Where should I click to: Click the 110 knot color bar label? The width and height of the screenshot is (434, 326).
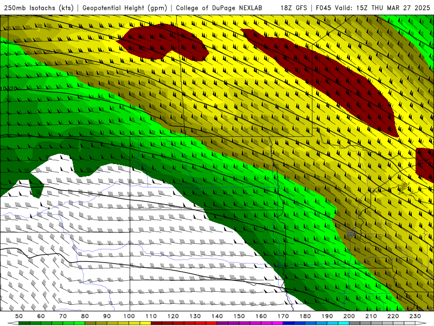click(151, 316)
